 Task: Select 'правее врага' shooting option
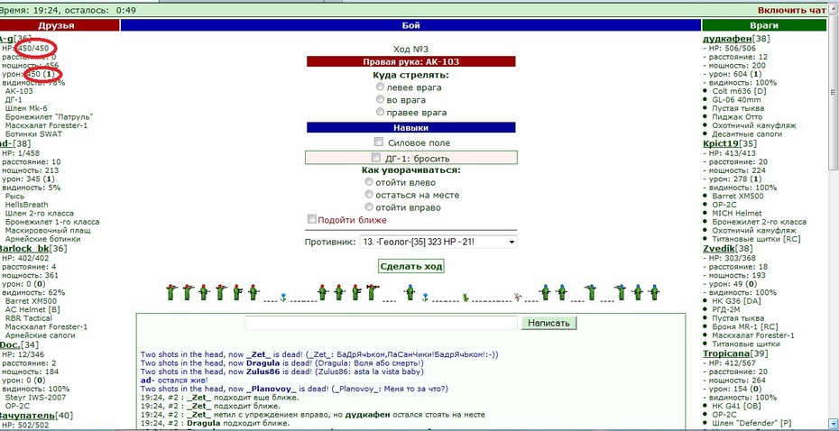tap(380, 113)
